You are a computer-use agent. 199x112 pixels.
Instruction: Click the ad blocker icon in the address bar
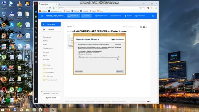pyautogui.click(x=148, y=8)
